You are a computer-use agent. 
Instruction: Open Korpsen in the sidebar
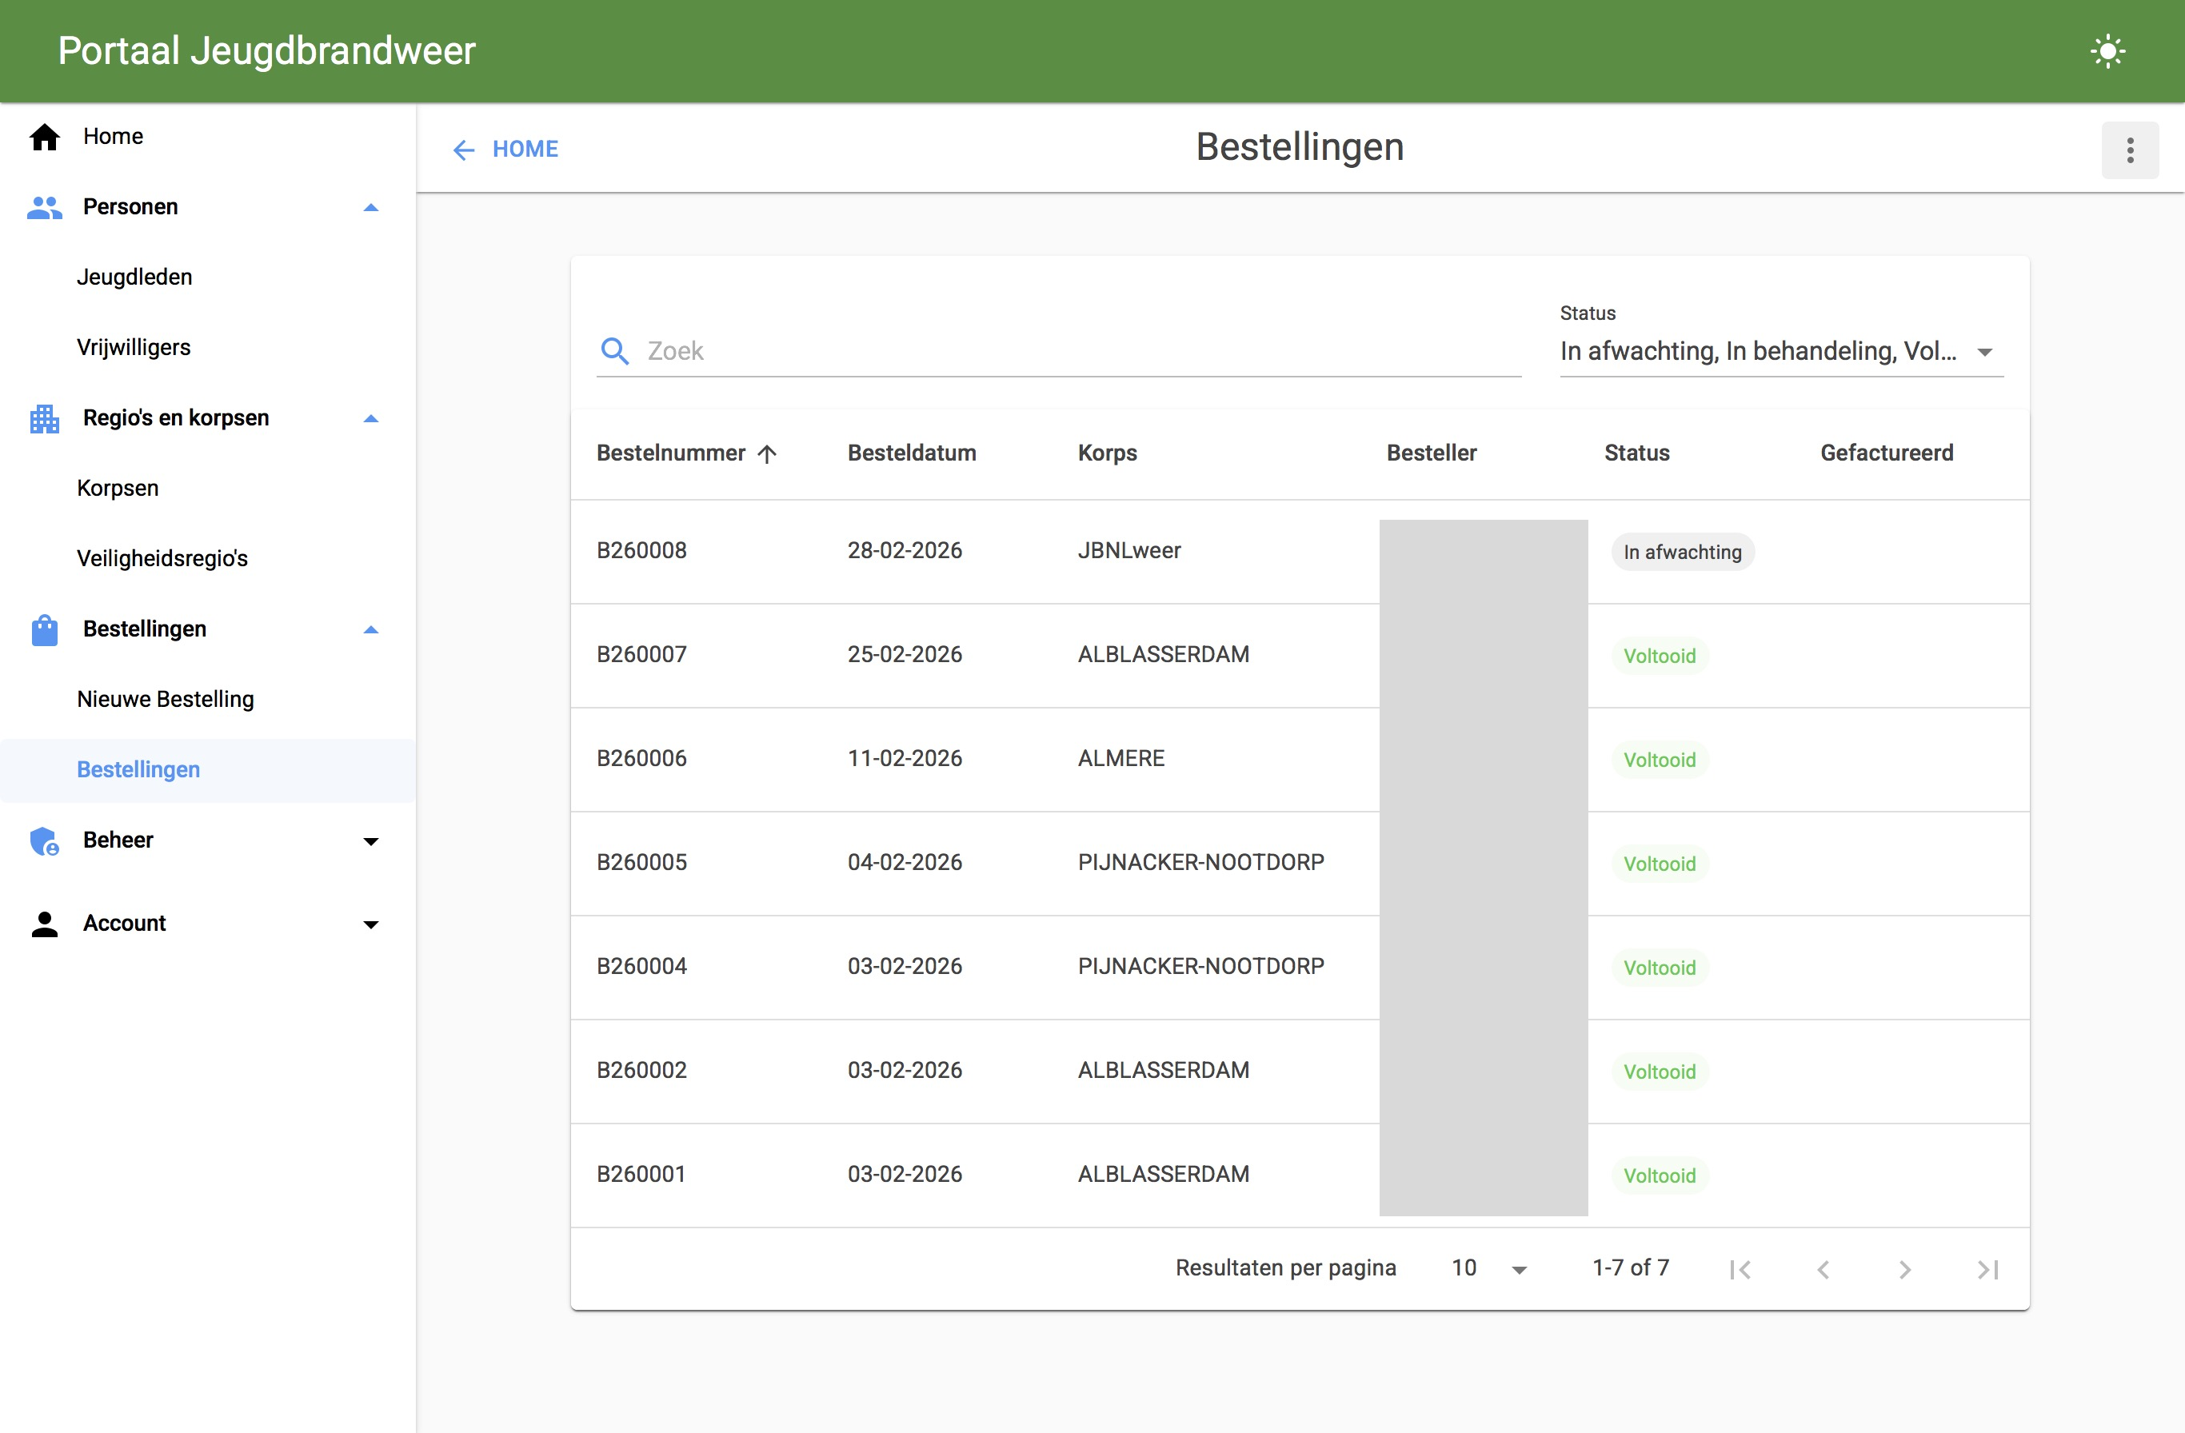[118, 489]
